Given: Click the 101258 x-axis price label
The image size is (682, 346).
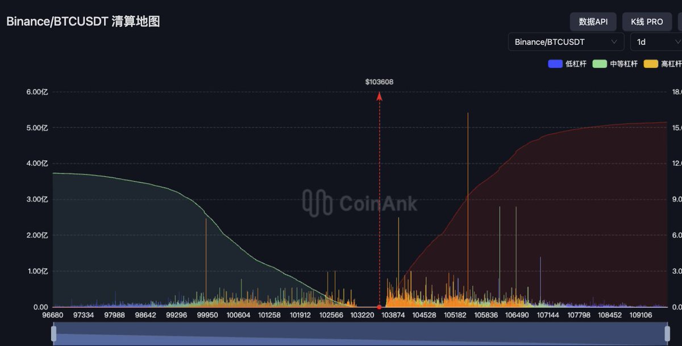Looking at the screenshot, I should point(269,315).
